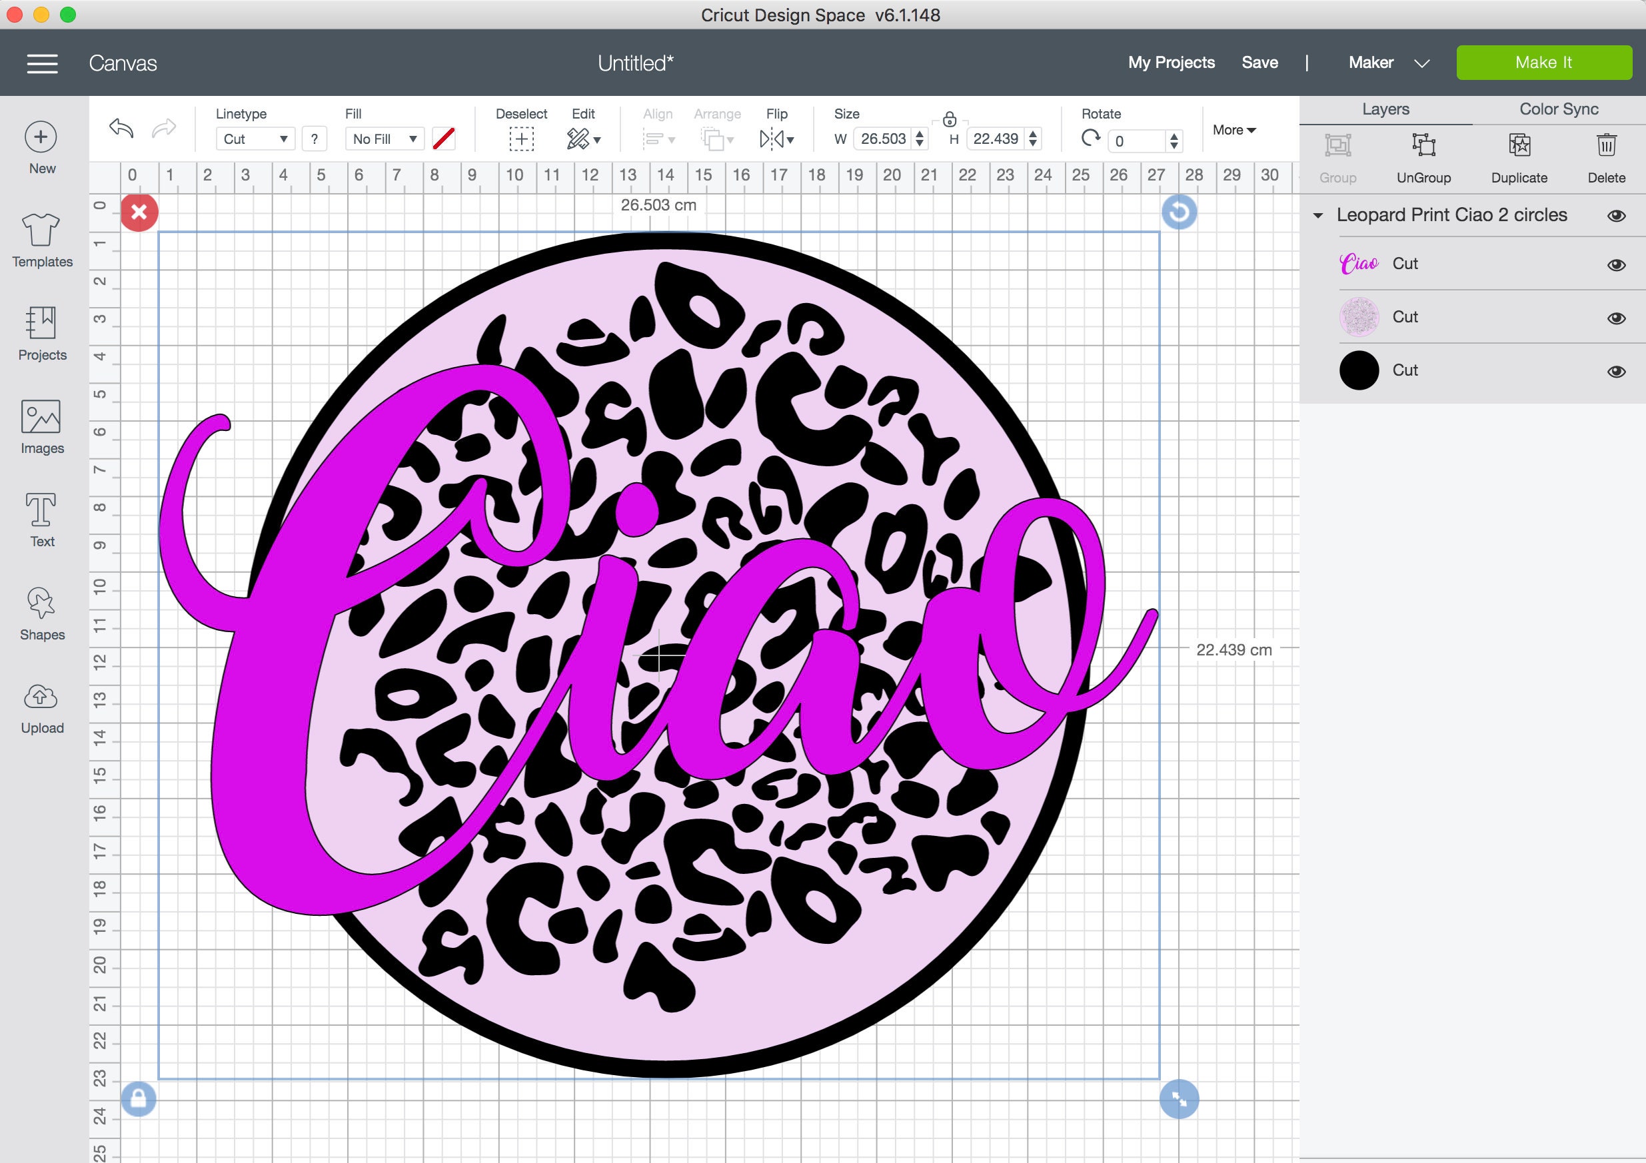Viewport: 1646px width, 1163px height.
Task: Collapse the Leopard Print Ciao 2 circles group
Action: pyautogui.click(x=1319, y=214)
